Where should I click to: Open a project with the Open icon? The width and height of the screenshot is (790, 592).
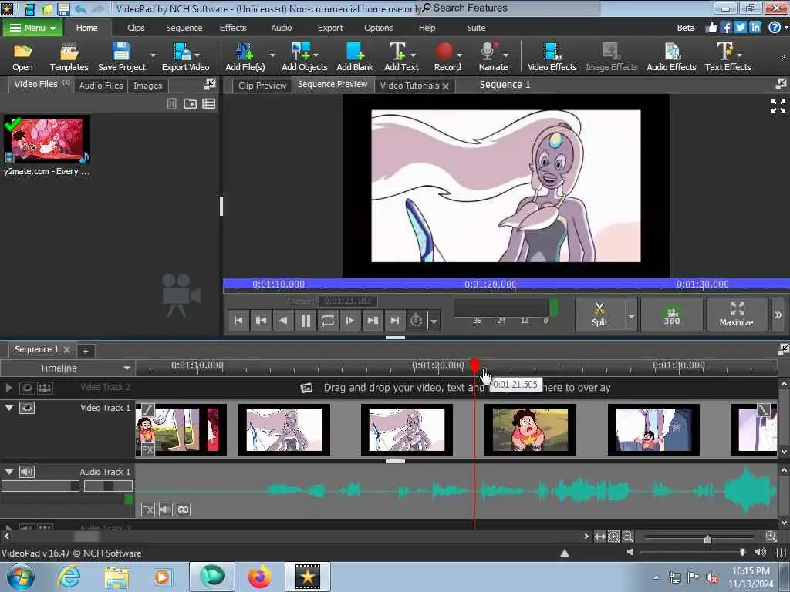pyautogui.click(x=22, y=57)
